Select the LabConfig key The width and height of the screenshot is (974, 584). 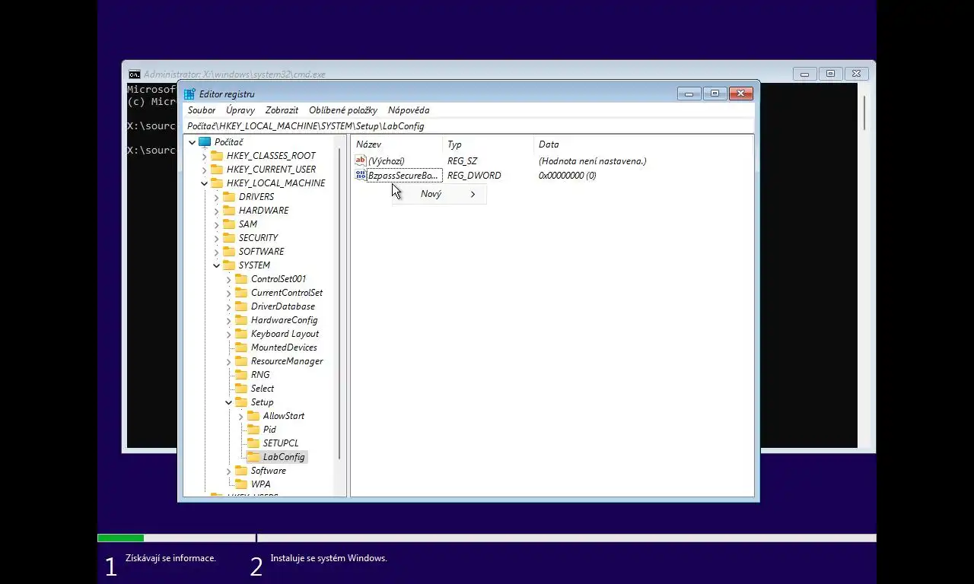[284, 457]
